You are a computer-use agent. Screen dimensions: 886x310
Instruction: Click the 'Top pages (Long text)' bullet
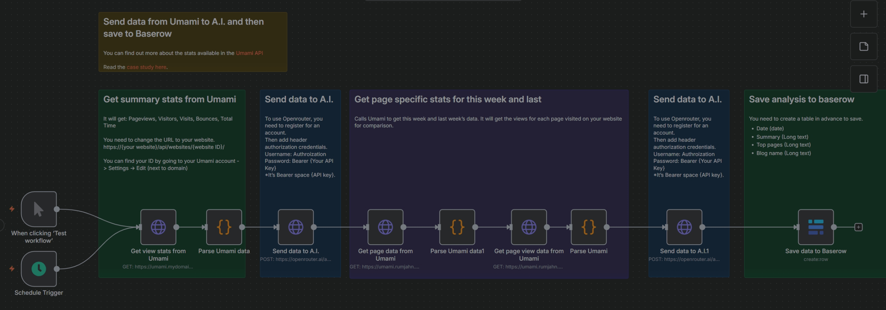[x=784, y=145]
